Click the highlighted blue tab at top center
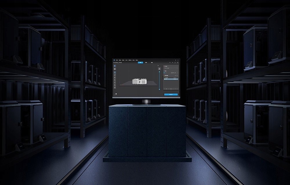The height and width of the screenshot is (185, 290). [x=140, y=62]
